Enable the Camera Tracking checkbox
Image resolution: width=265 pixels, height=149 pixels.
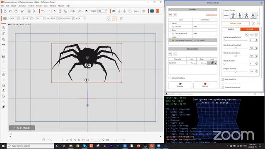pos(169,78)
